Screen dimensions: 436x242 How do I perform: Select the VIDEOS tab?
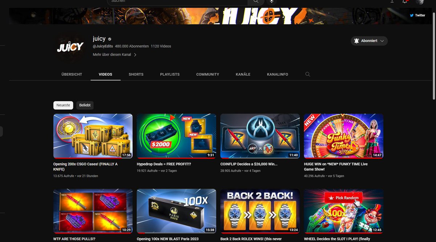click(105, 74)
